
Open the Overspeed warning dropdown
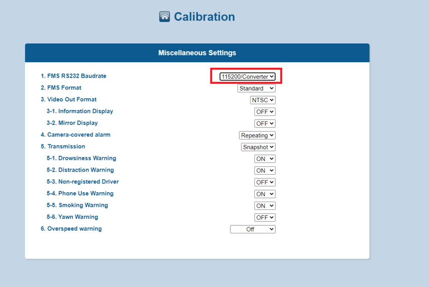[x=253, y=229]
